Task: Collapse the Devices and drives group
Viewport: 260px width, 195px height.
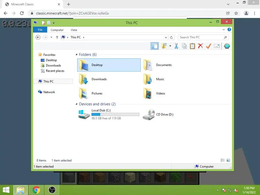Action: tap(76, 104)
